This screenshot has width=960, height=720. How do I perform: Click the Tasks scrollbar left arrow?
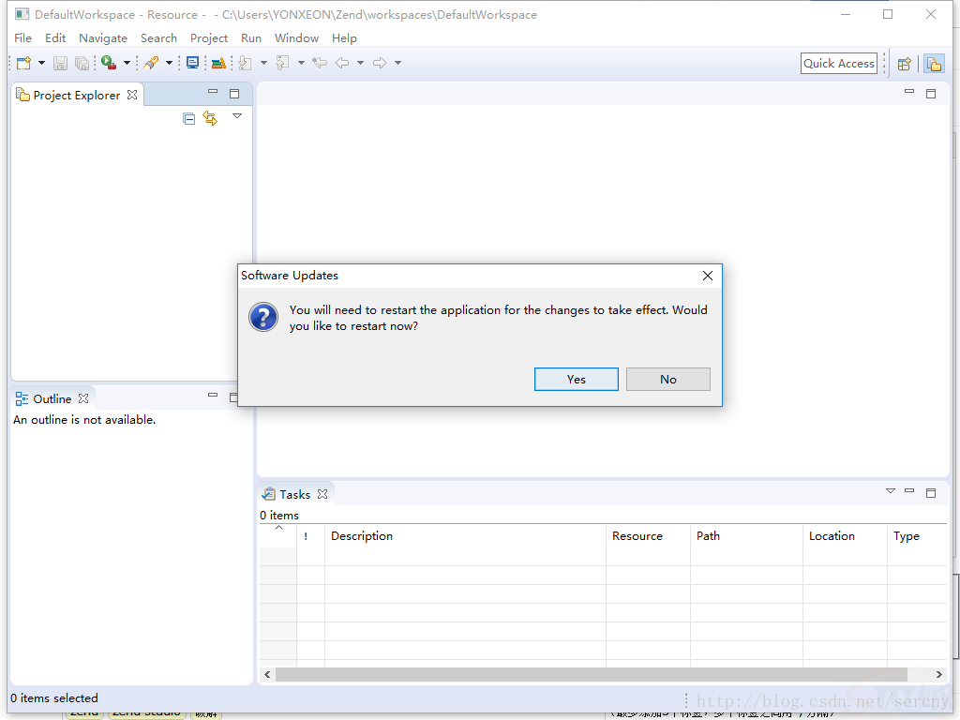pos(267,675)
